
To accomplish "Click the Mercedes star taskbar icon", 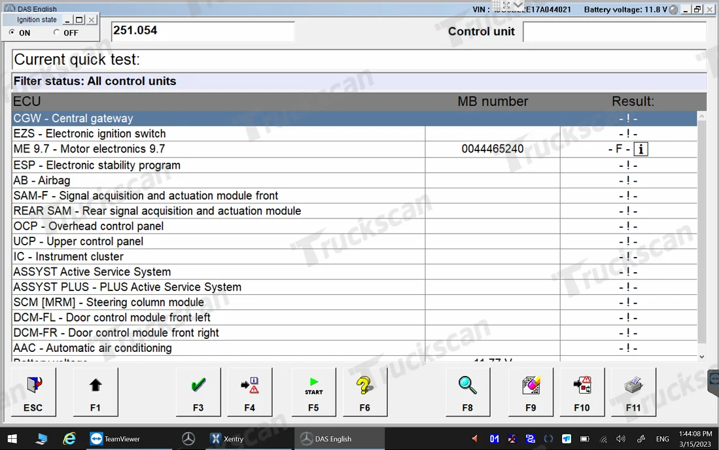I will point(188,439).
